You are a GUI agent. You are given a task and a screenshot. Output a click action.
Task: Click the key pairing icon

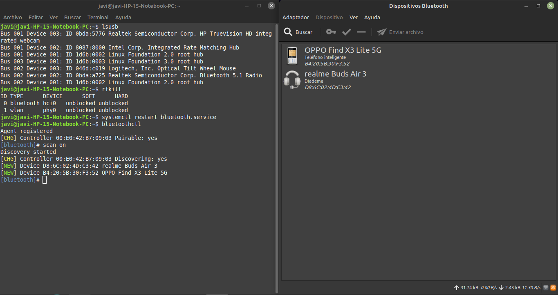click(x=331, y=32)
